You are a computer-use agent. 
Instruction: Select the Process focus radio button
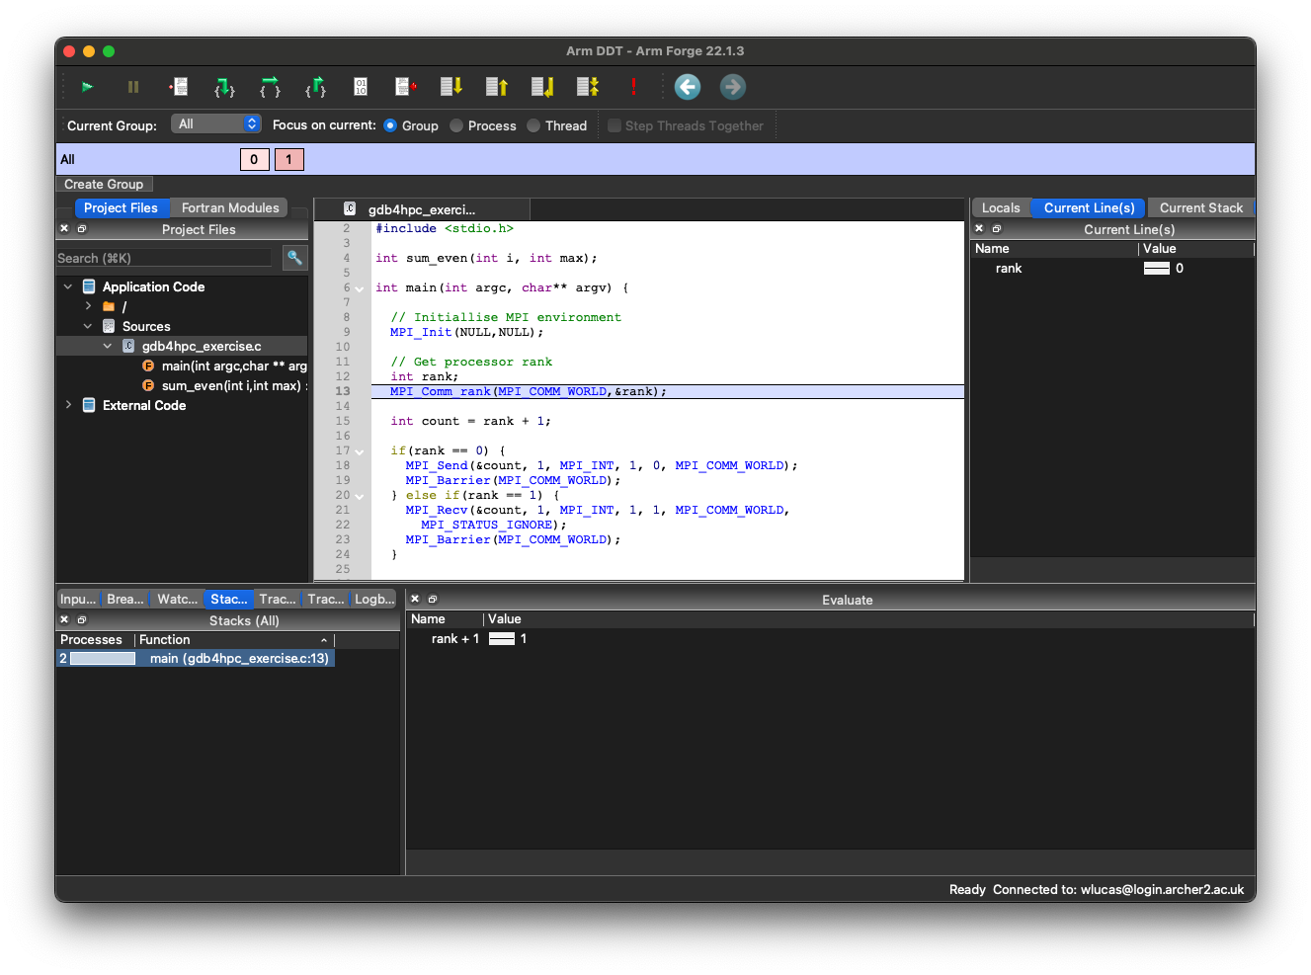click(456, 125)
